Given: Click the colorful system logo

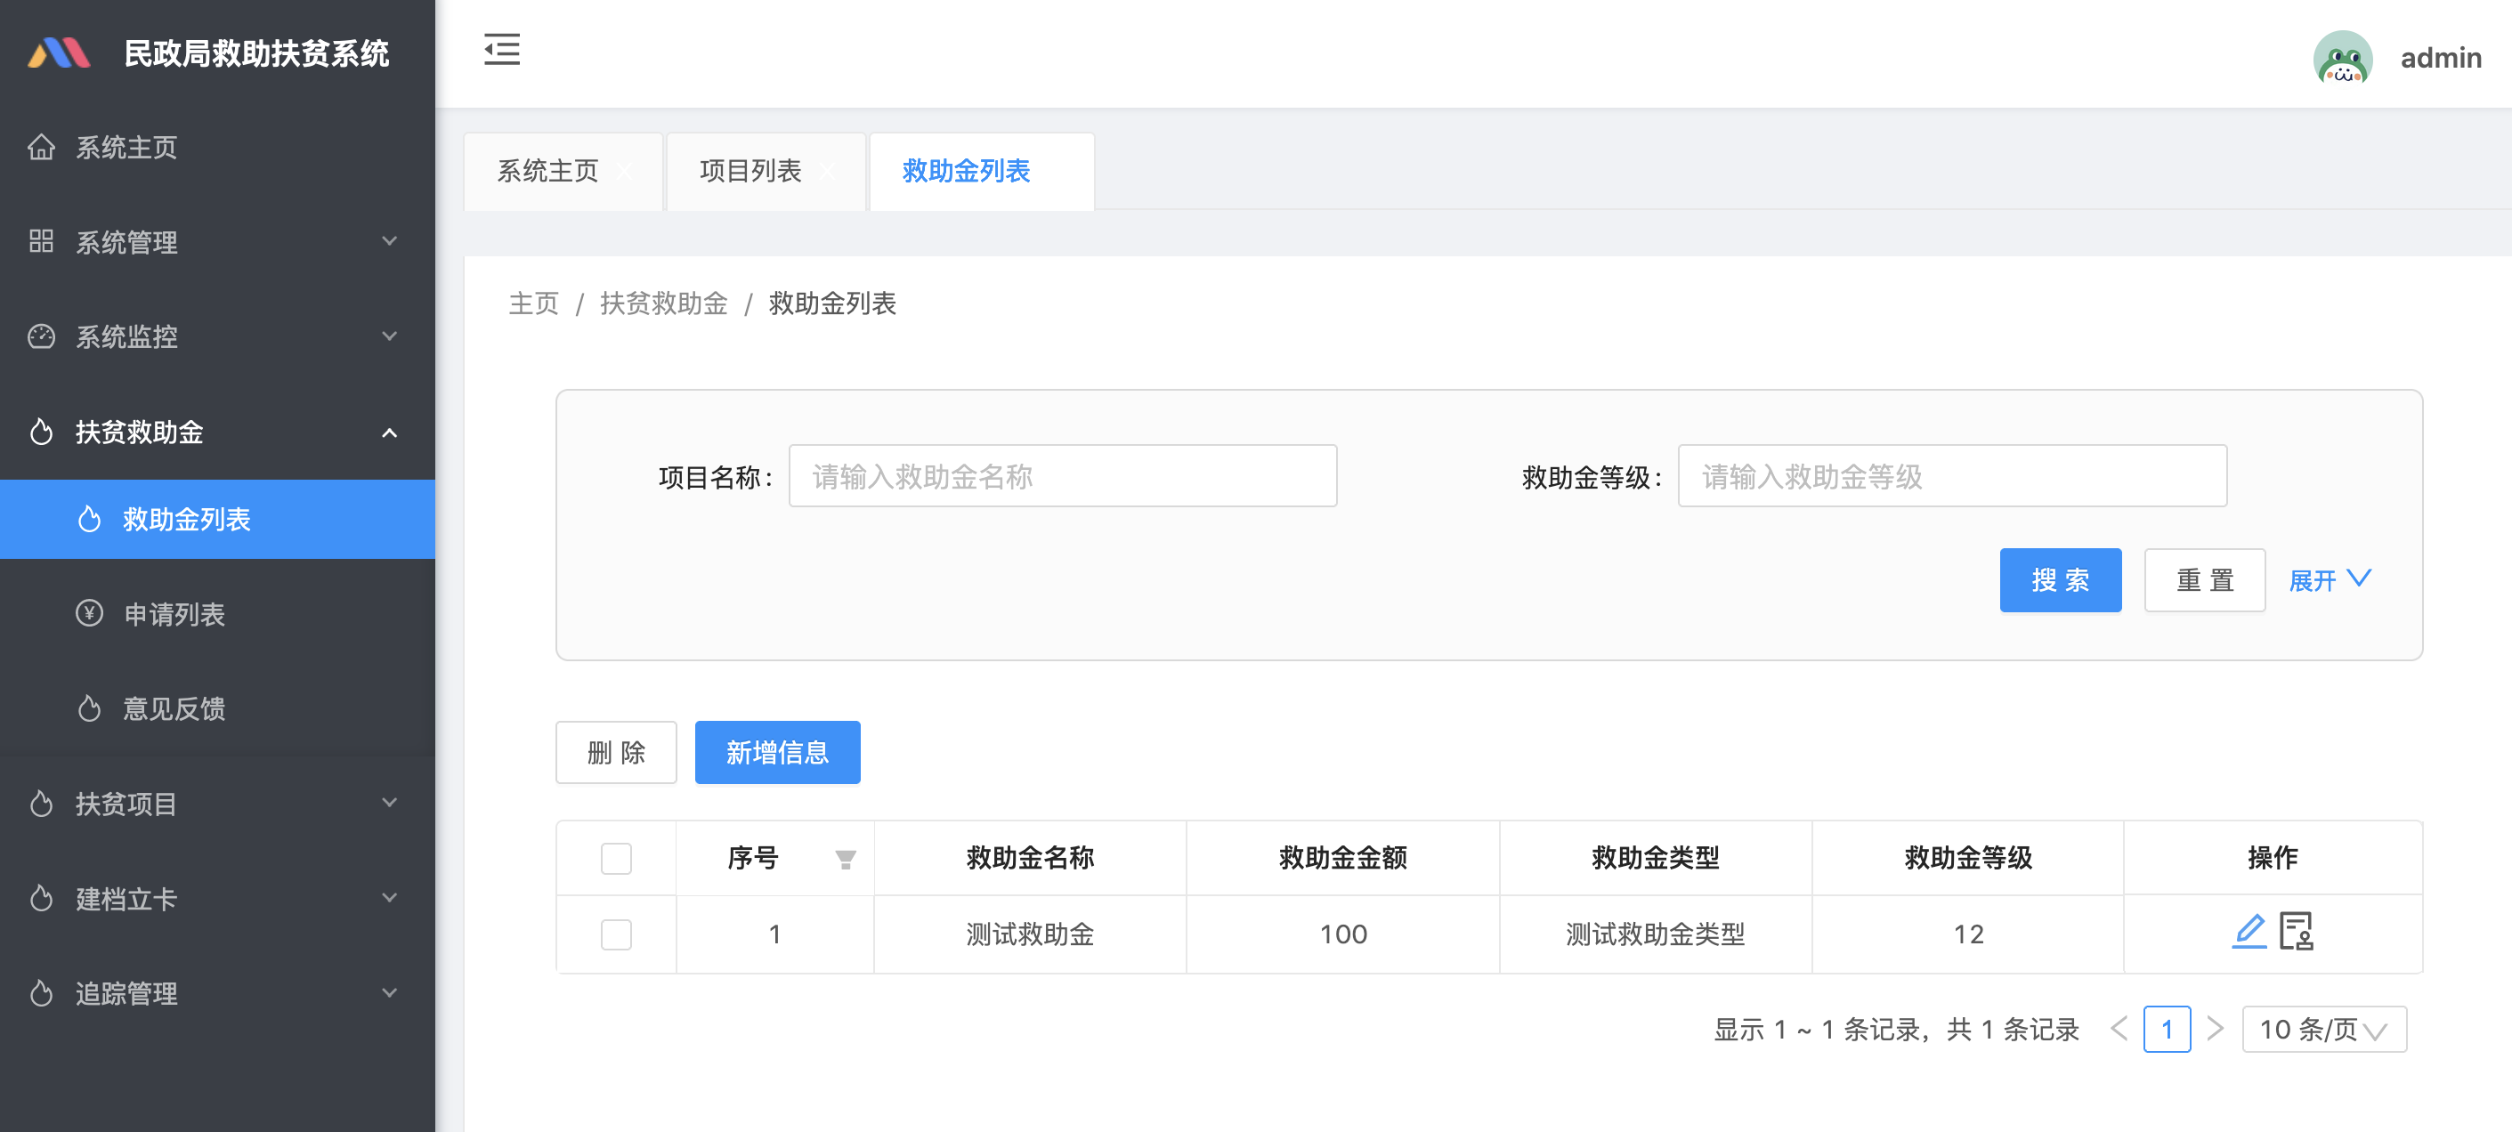Looking at the screenshot, I should pyautogui.click(x=60, y=53).
